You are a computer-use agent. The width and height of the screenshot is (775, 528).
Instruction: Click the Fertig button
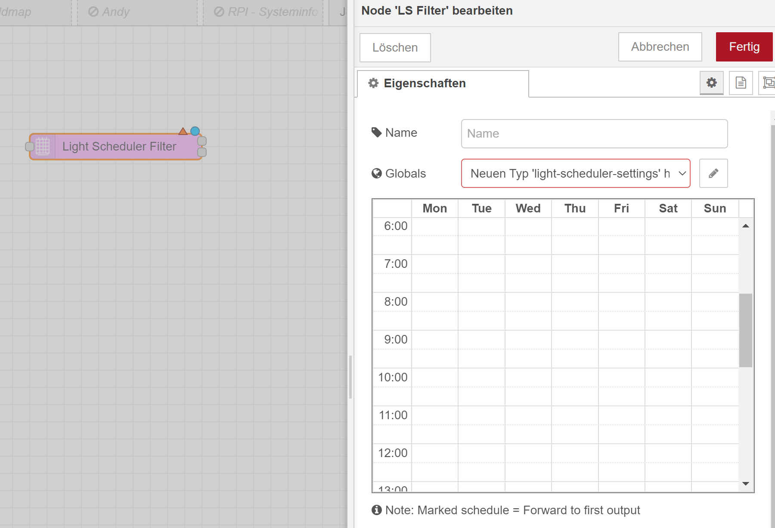pos(744,47)
